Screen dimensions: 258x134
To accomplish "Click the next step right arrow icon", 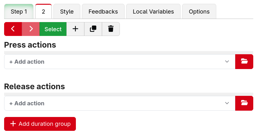I will tap(31, 29).
